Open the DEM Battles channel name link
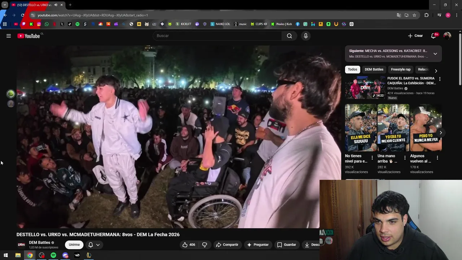The image size is (462, 260). pyautogui.click(x=39, y=243)
